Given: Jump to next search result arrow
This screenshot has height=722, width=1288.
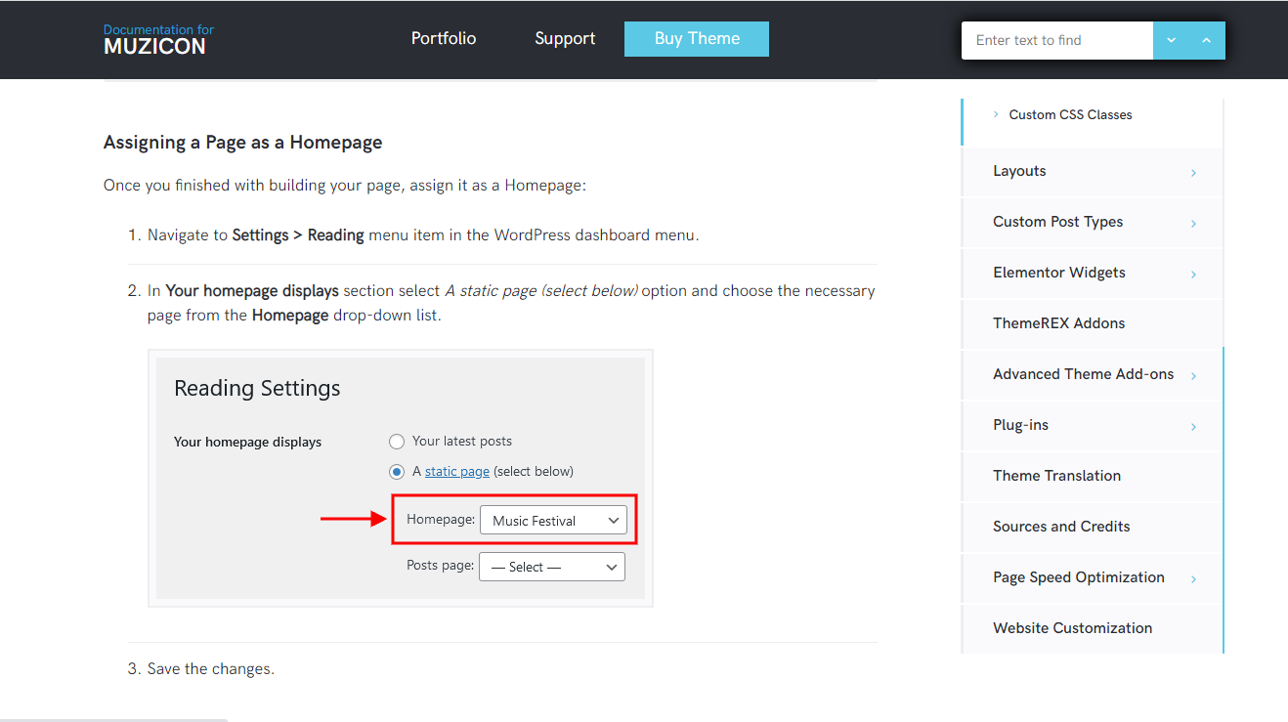Looking at the screenshot, I should tap(1171, 40).
